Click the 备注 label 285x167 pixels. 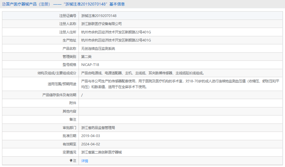(x=73, y=119)
